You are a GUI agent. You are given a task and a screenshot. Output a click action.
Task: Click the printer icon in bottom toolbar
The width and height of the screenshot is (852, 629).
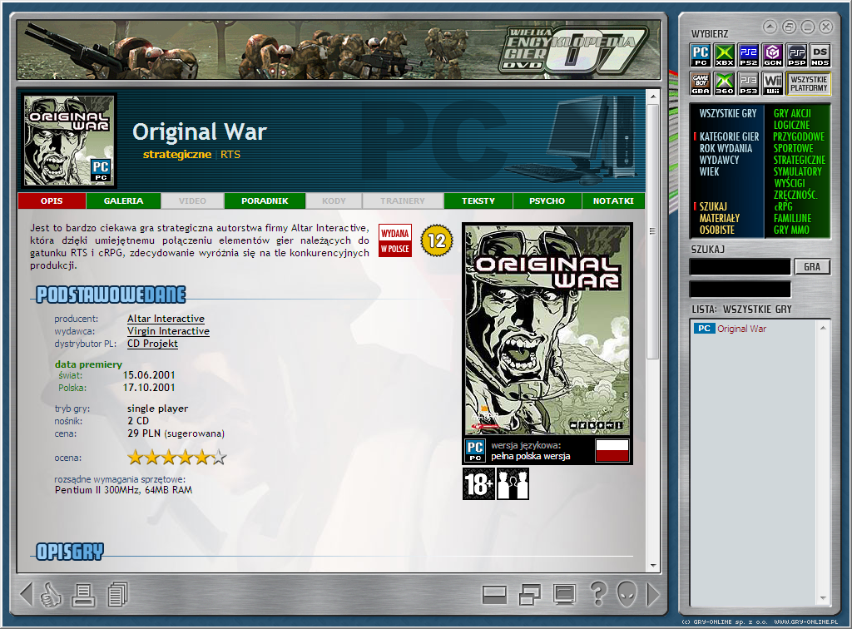[83, 595]
